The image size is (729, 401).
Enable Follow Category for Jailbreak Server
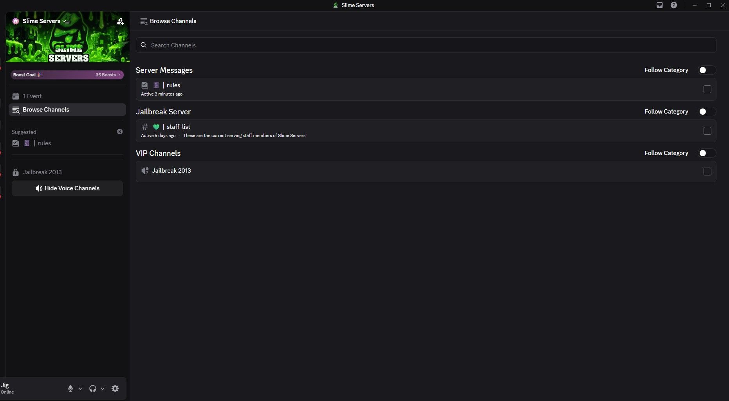tap(707, 112)
